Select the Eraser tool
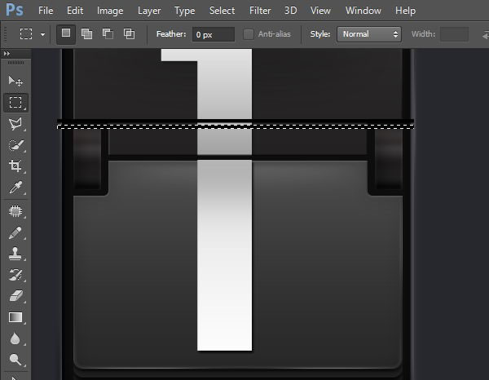 [15, 296]
